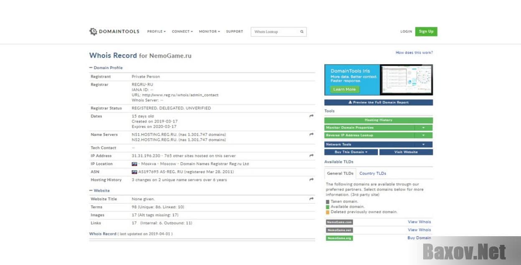
Task: Collapse the Domain Profile section
Action: 91,68
